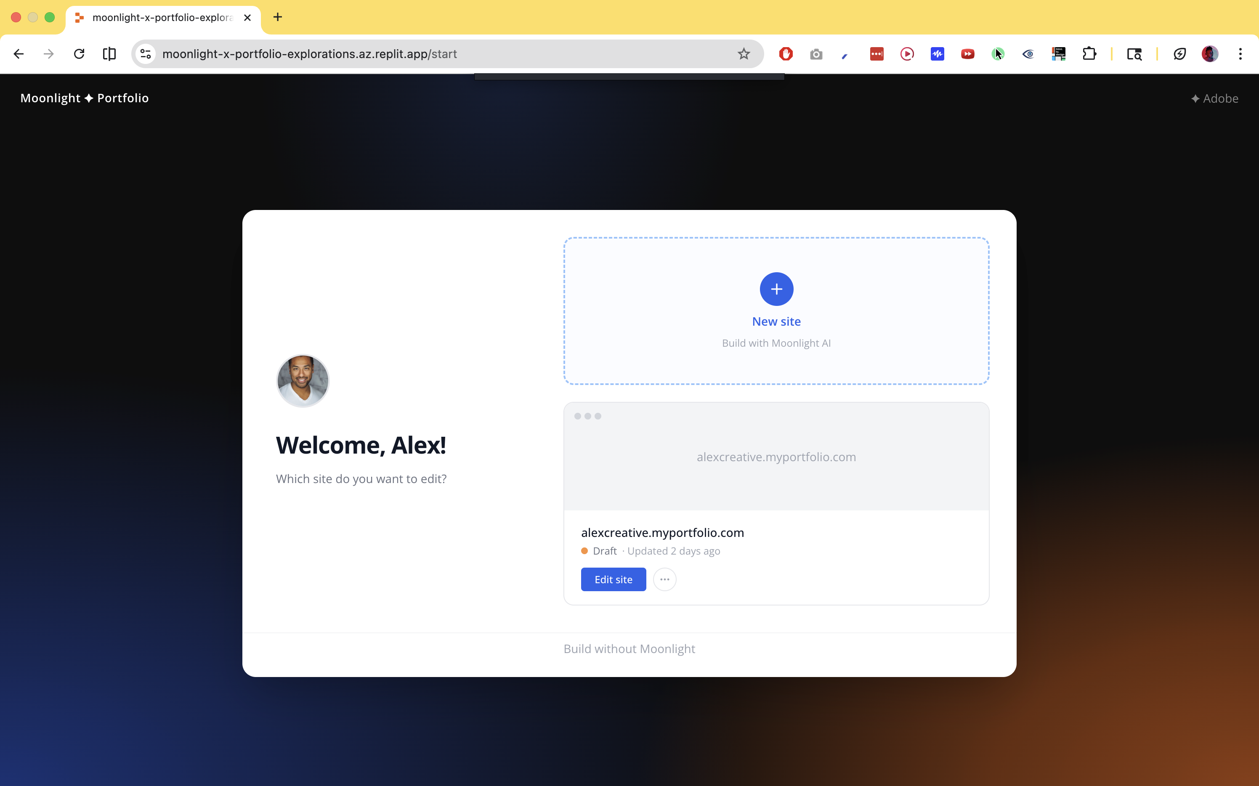The image size is (1259, 786).
Task: Click the browser forward arrow
Action: point(49,54)
